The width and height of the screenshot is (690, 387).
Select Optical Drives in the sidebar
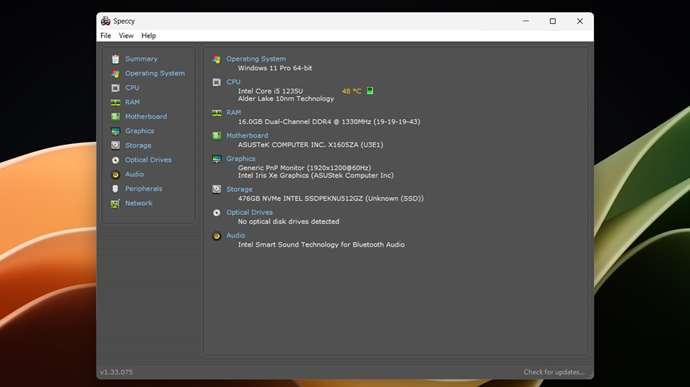(x=148, y=160)
